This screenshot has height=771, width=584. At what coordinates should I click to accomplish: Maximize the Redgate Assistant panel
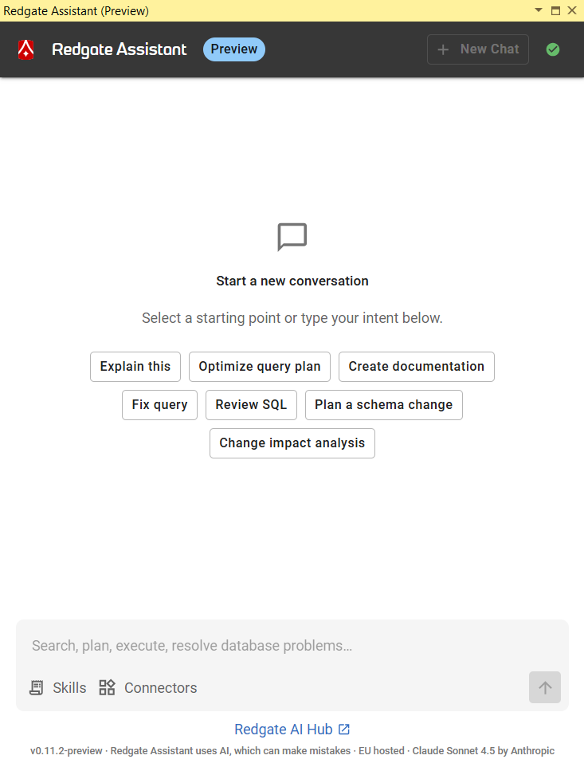(555, 10)
